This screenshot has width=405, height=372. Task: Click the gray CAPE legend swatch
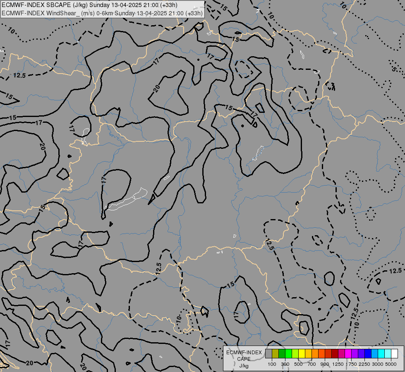coord(268,354)
